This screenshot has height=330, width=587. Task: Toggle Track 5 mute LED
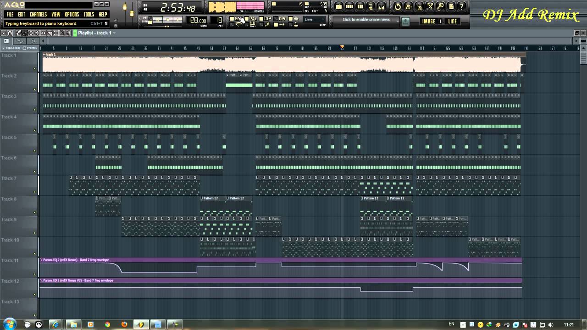coord(35,151)
